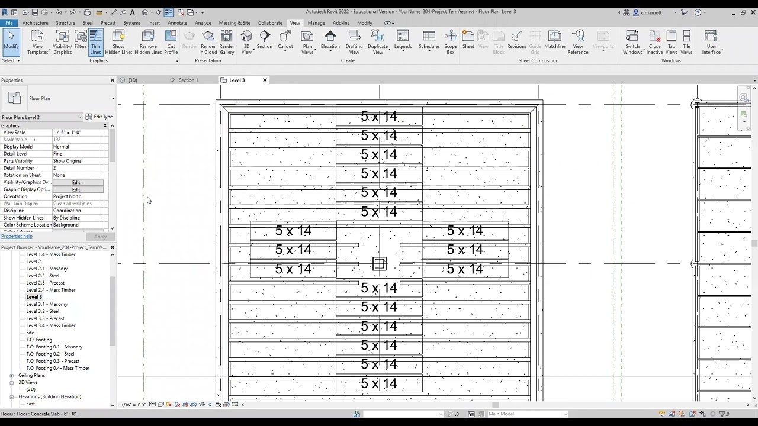Click Tile Views button
The image size is (758, 426).
pyautogui.click(x=686, y=41)
